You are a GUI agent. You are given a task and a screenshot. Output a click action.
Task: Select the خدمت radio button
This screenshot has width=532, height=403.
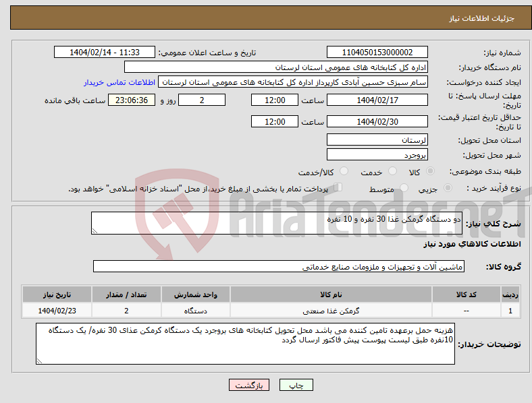(392, 171)
